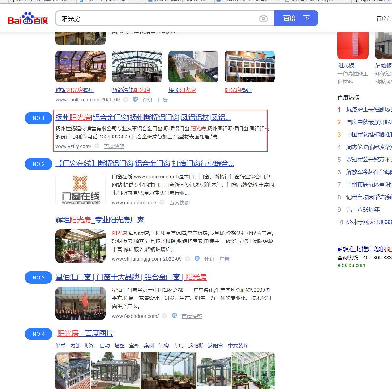Open the 智能滑轨阳光房 photo
Screen dimensions: 392x389
pos(137,66)
